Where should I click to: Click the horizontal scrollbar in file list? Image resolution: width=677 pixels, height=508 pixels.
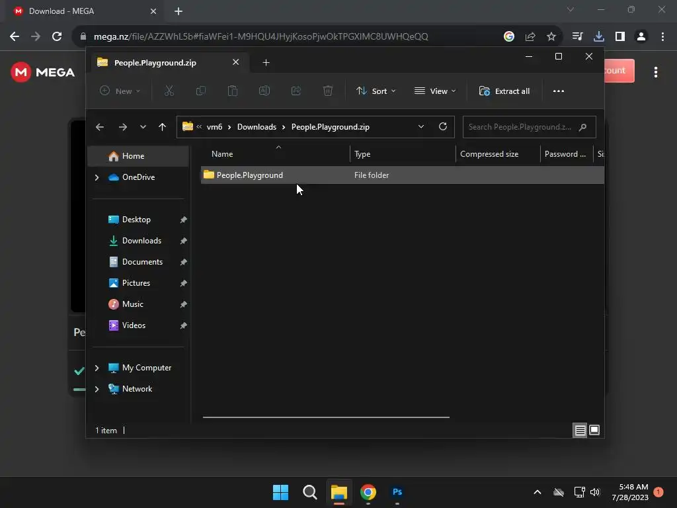(326, 417)
